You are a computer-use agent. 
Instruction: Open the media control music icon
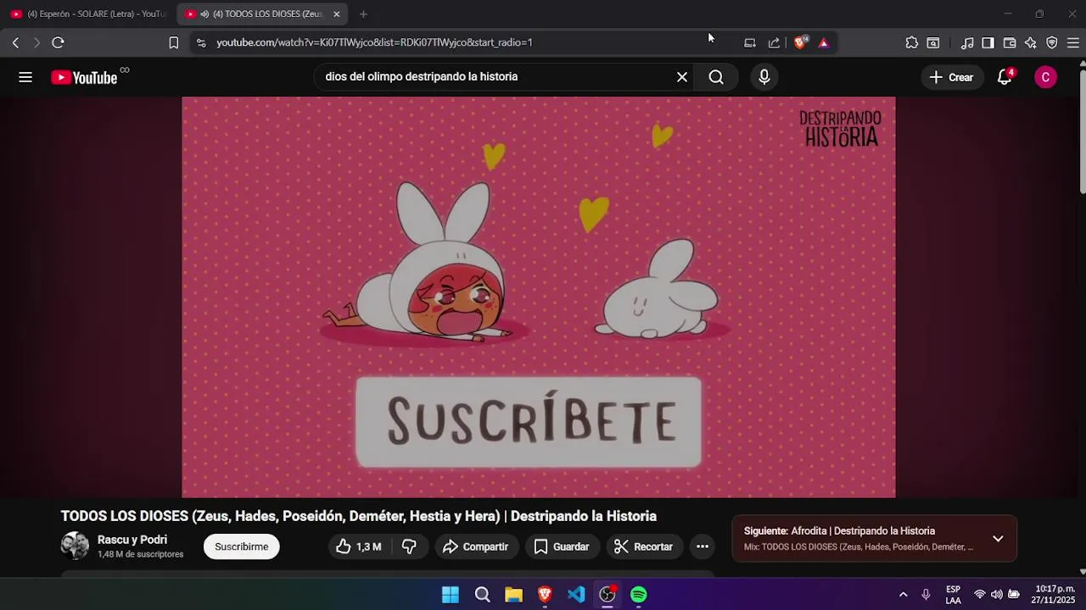[967, 42]
